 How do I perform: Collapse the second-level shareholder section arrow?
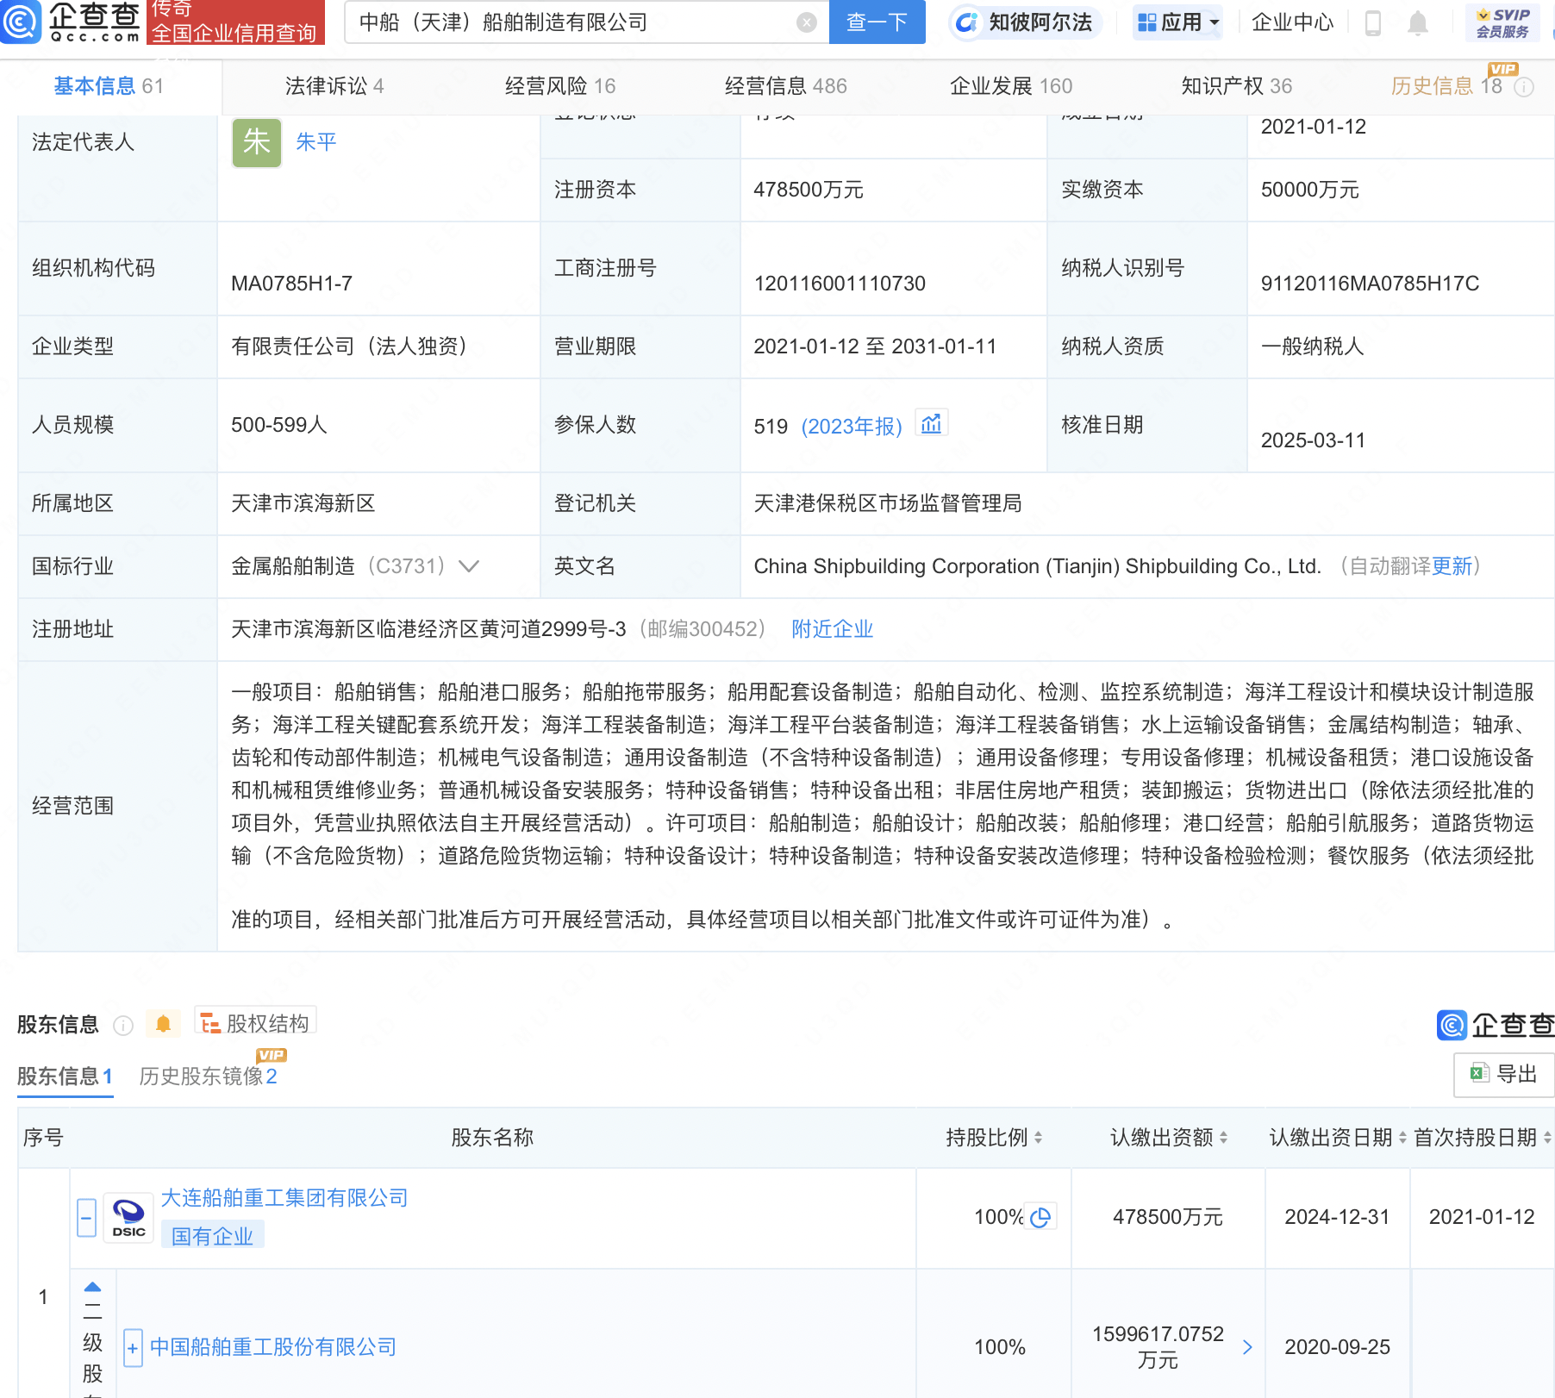tap(92, 1287)
